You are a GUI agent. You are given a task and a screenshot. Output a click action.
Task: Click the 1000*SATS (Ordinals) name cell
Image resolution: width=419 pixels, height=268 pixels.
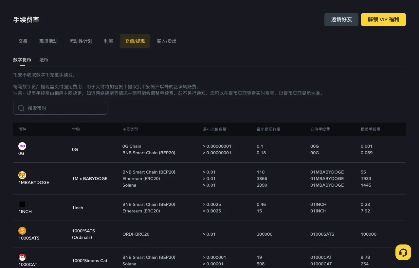point(83,234)
